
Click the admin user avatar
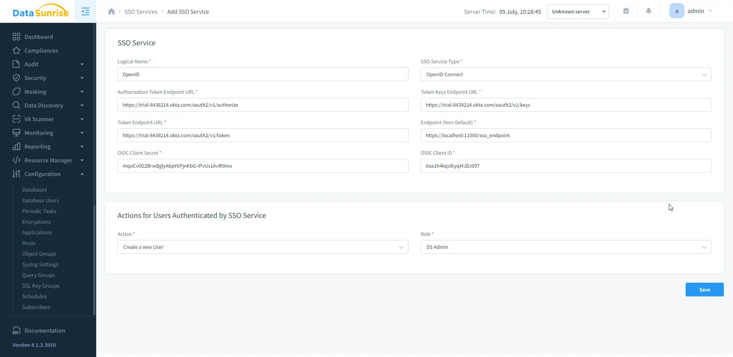[x=676, y=11]
